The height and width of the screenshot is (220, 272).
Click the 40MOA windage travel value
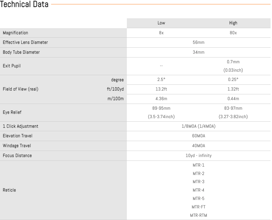(x=199, y=146)
